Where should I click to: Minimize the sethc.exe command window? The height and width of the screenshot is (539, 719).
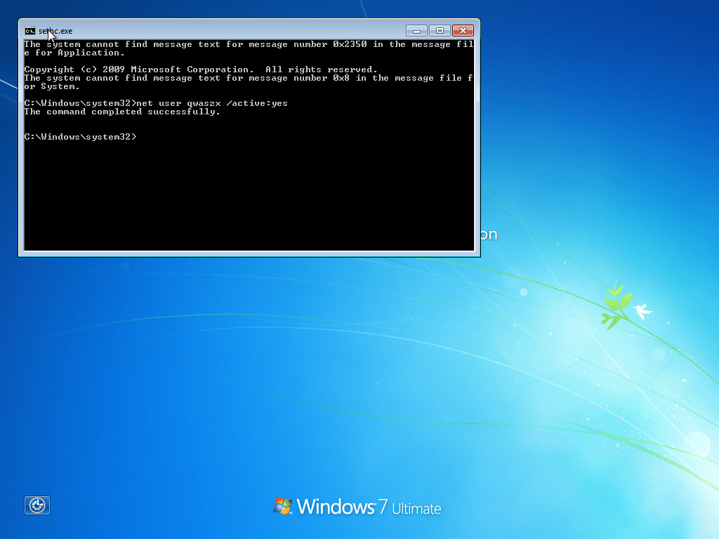pos(416,31)
